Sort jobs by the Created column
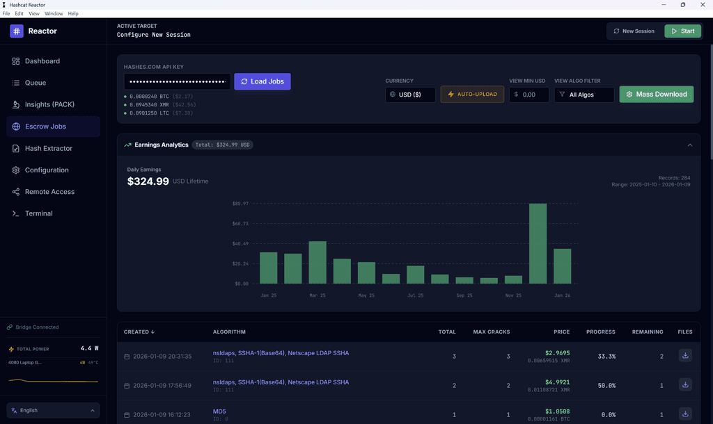 pyautogui.click(x=139, y=332)
